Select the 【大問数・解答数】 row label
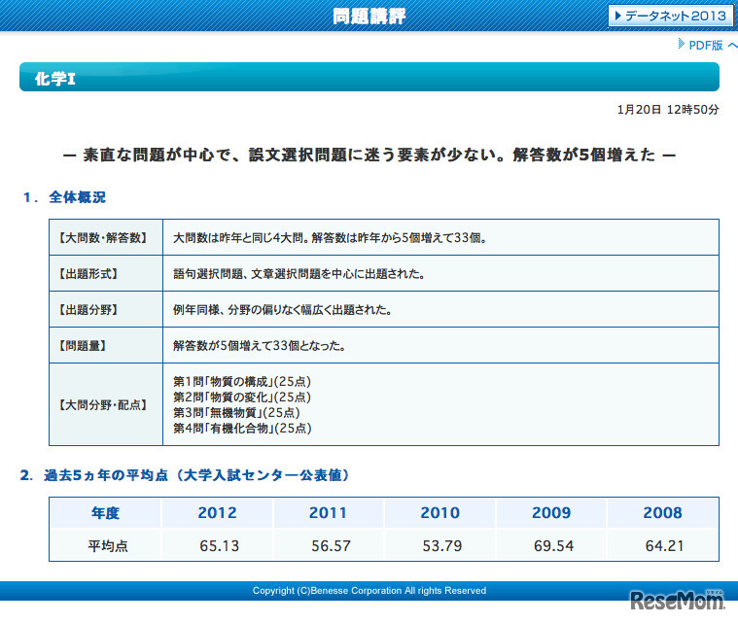The width and height of the screenshot is (738, 623). (105, 237)
